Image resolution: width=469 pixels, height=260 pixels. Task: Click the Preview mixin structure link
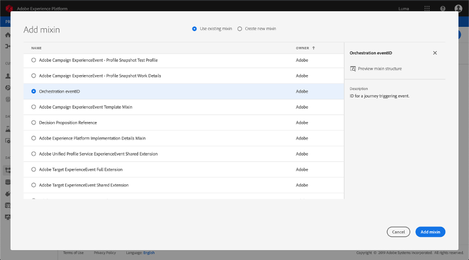point(380,69)
